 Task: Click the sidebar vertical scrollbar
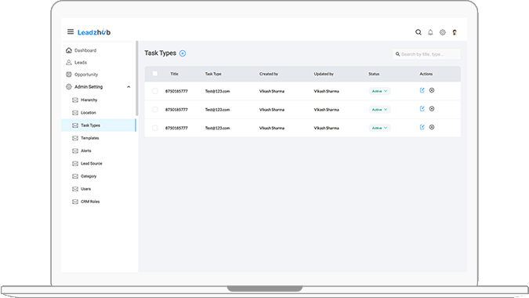coord(137,78)
